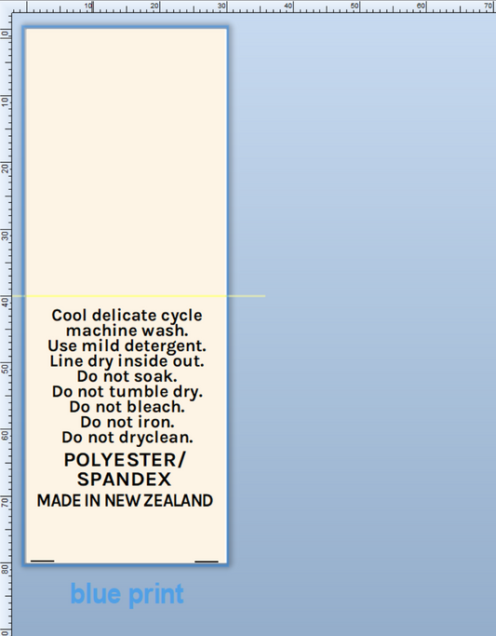Viewport: 496px width, 636px height.
Task: Click the "MADE IN NEW ZEALAND" text
Action: coord(125,501)
